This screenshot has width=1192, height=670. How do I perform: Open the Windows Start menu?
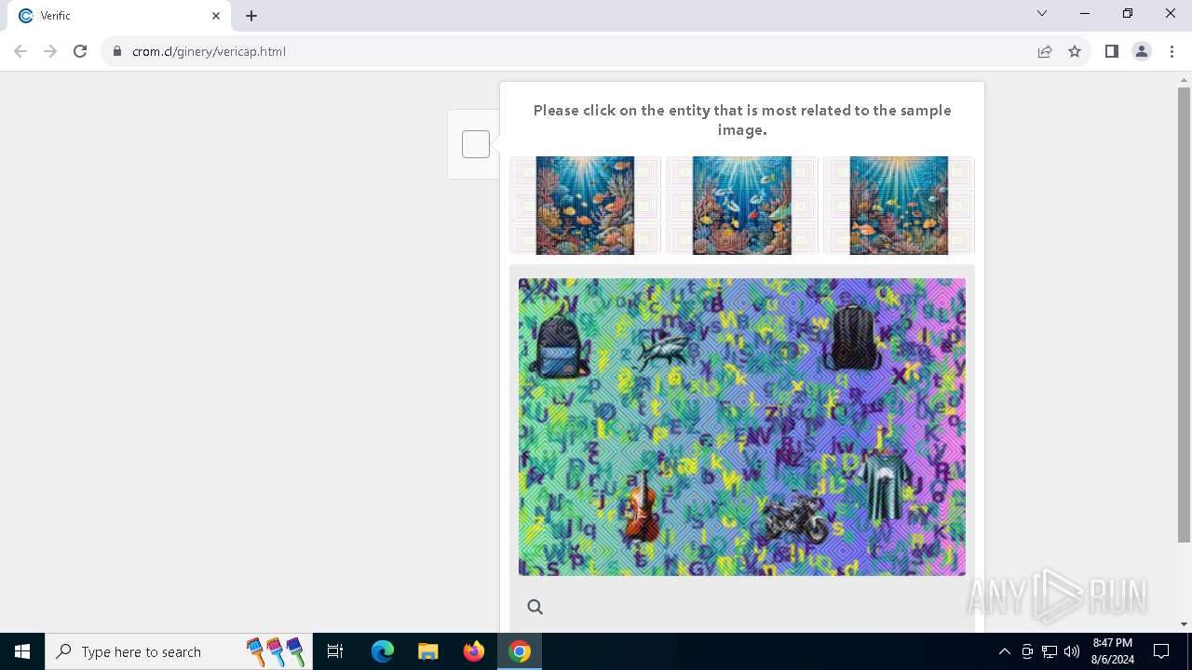click(x=22, y=651)
